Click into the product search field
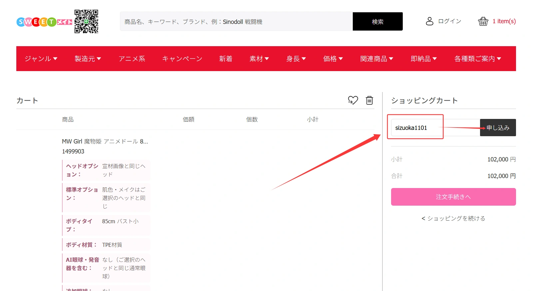Viewport: 533px width, 291px height. [x=236, y=22]
